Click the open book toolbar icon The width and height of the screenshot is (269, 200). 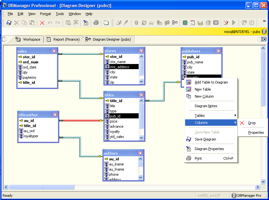(106, 23)
